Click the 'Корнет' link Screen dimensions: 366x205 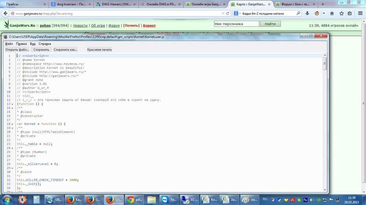click(x=149, y=25)
